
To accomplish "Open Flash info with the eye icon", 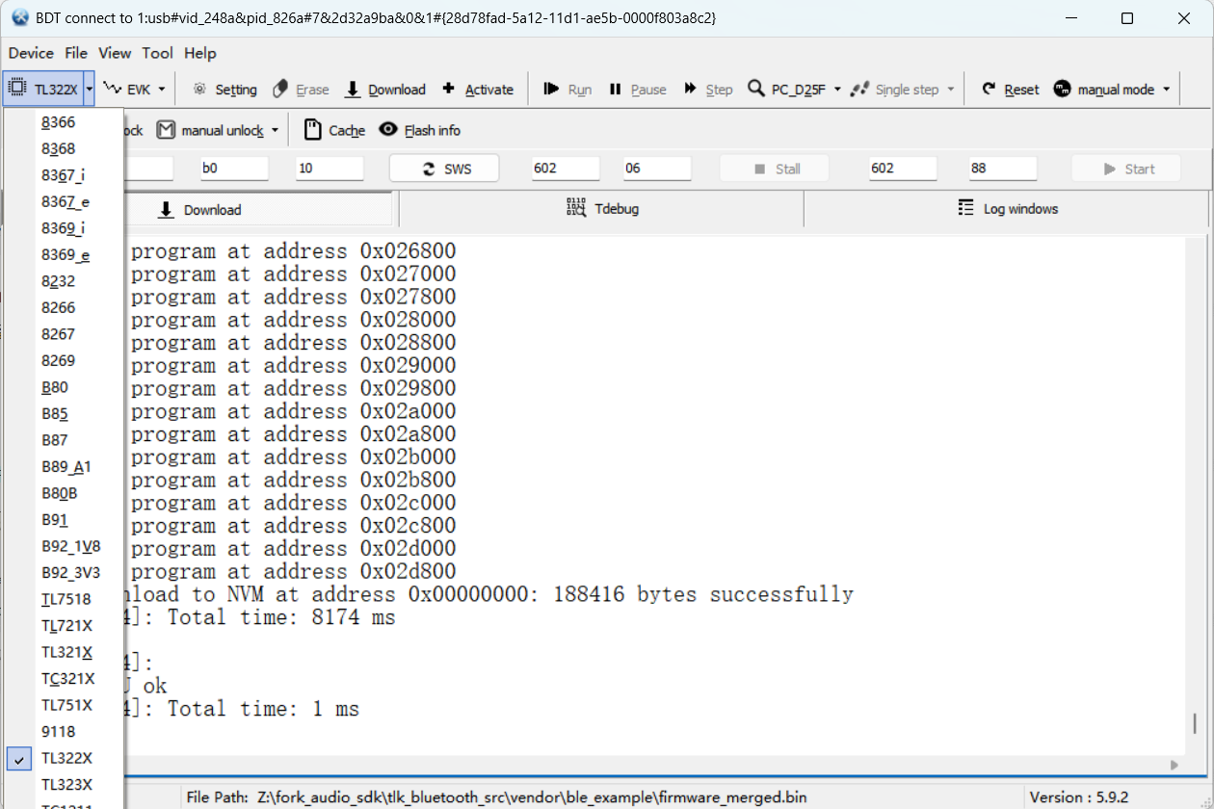I will point(419,130).
